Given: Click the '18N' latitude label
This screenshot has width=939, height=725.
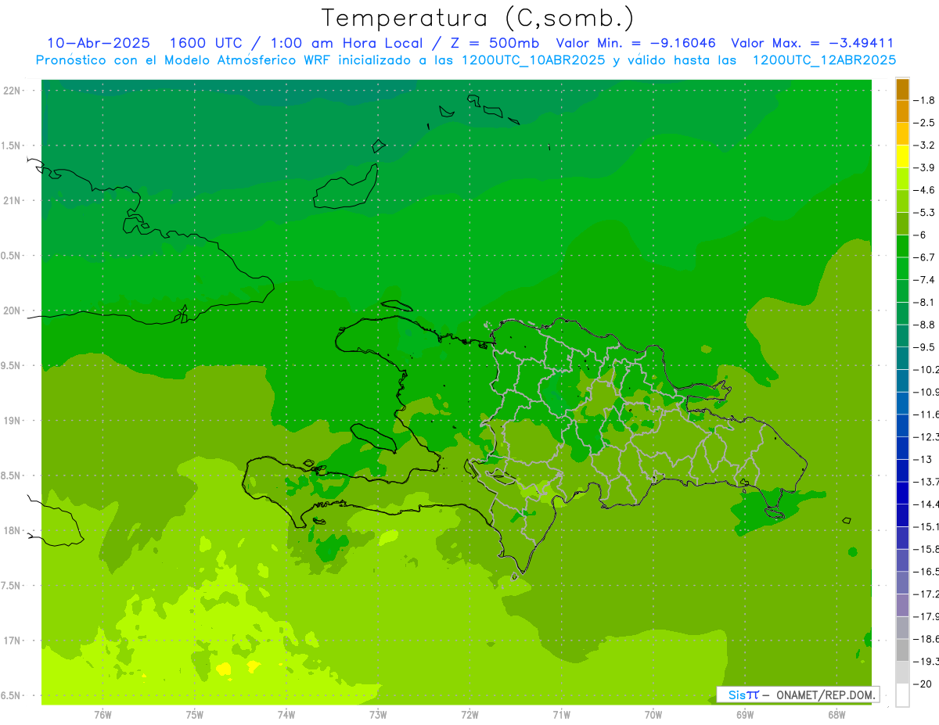Looking at the screenshot, I should pos(12,531).
